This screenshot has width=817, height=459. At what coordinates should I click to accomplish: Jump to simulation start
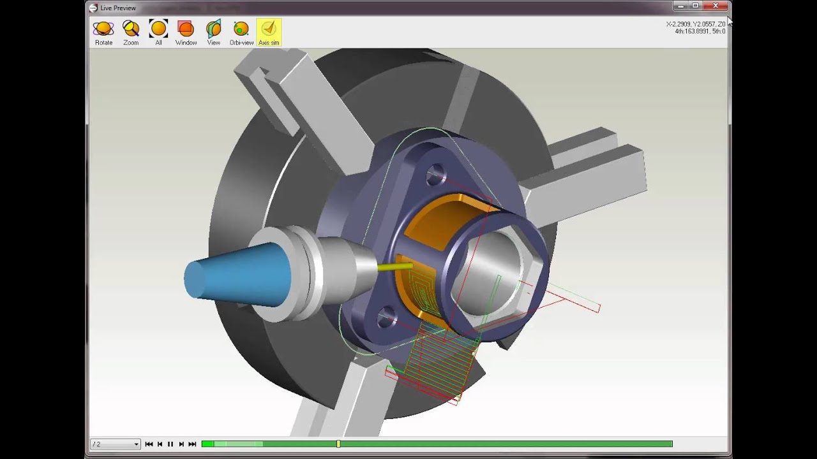(149, 444)
